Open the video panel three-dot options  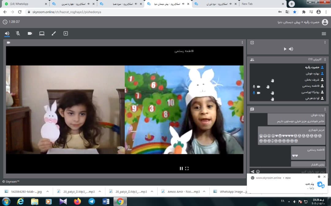tap(242, 42)
